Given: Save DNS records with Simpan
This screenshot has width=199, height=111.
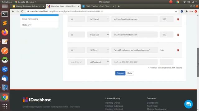Looking at the screenshot, I should 120,73.
